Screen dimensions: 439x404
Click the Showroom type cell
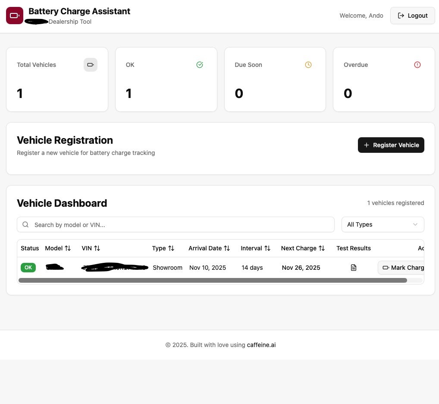167,268
